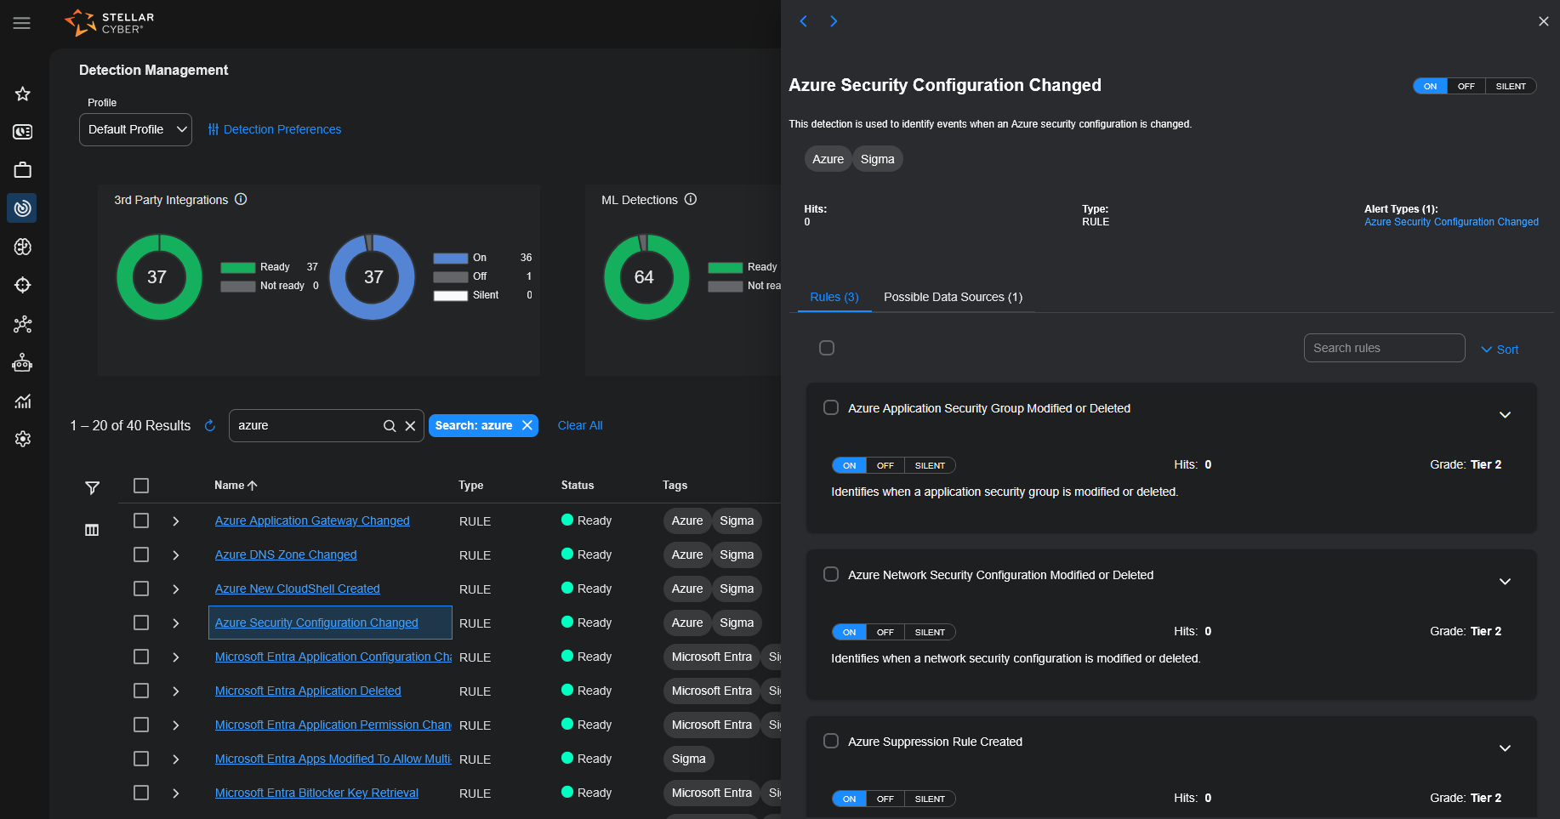Turn OFF Azure Application Security Group rule
The image size is (1560, 819).
(x=885, y=465)
